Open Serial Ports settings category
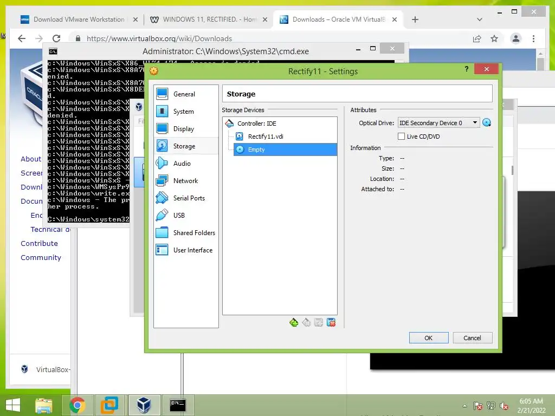The height and width of the screenshot is (416, 555). (x=186, y=198)
